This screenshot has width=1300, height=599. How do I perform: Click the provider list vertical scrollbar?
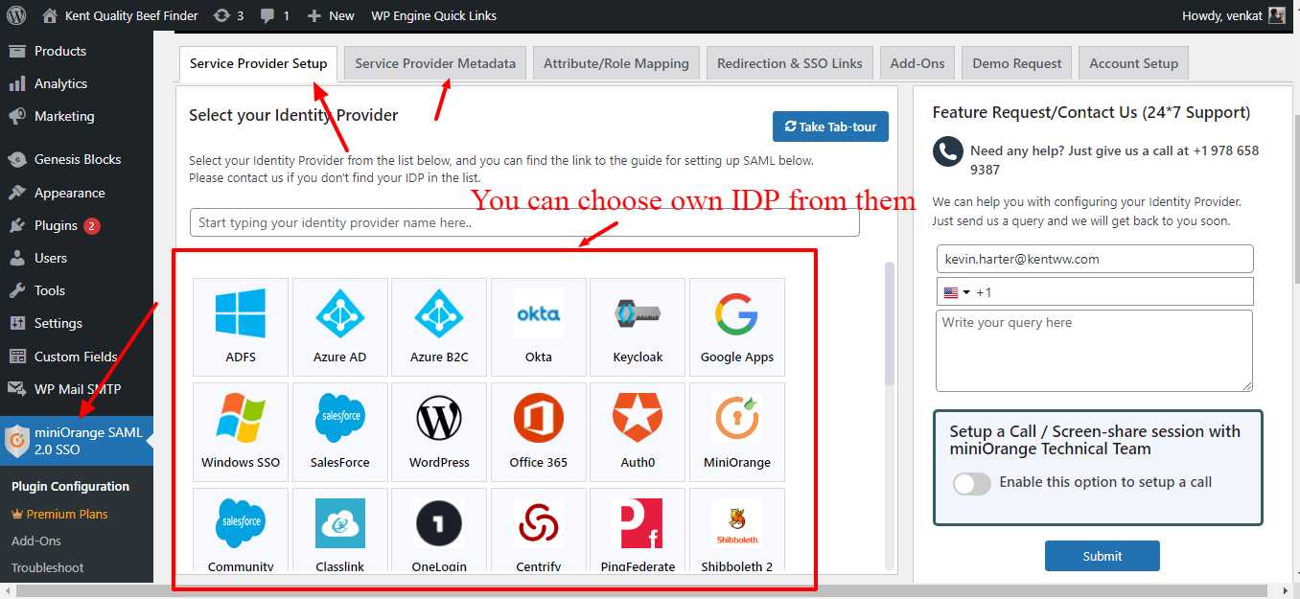pyautogui.click(x=890, y=324)
